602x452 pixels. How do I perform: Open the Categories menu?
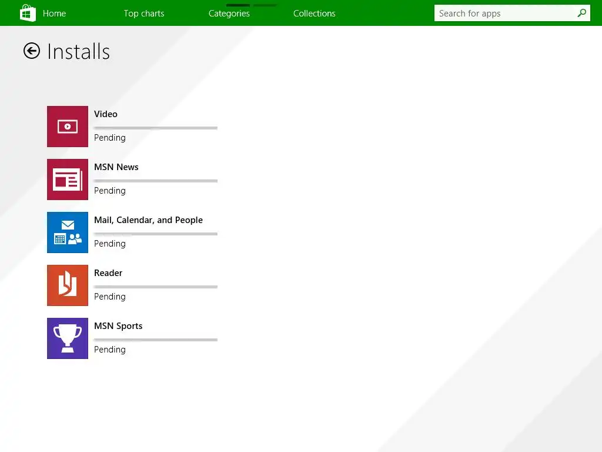[229, 14]
